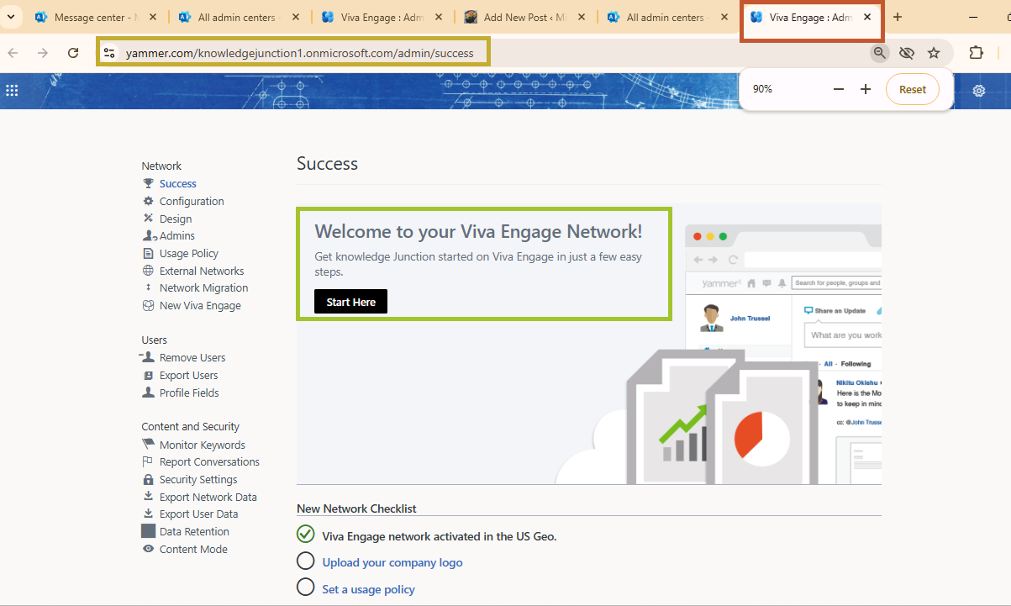1011x606 pixels.
Task: View site information icon in address bar
Action: 109,53
